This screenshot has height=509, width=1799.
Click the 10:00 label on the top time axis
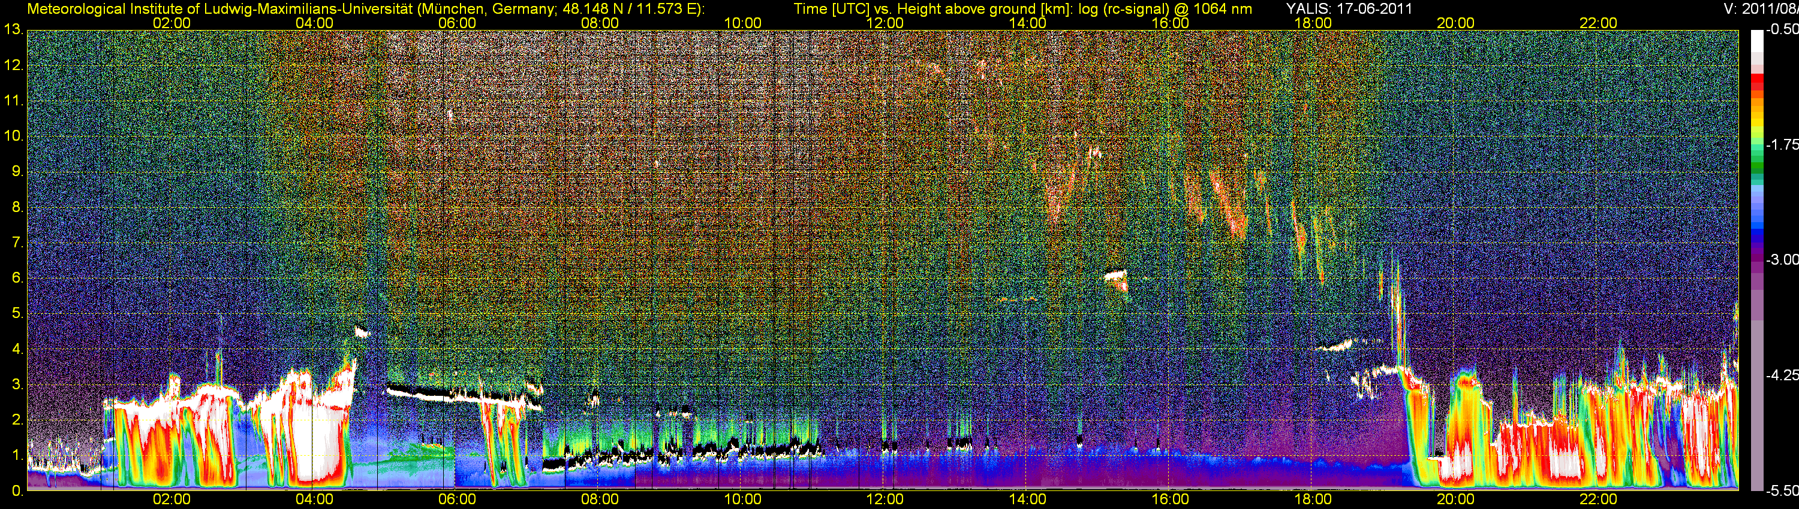pyautogui.click(x=742, y=23)
